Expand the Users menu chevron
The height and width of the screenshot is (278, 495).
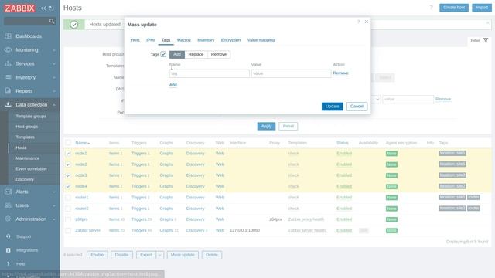[x=54, y=205]
